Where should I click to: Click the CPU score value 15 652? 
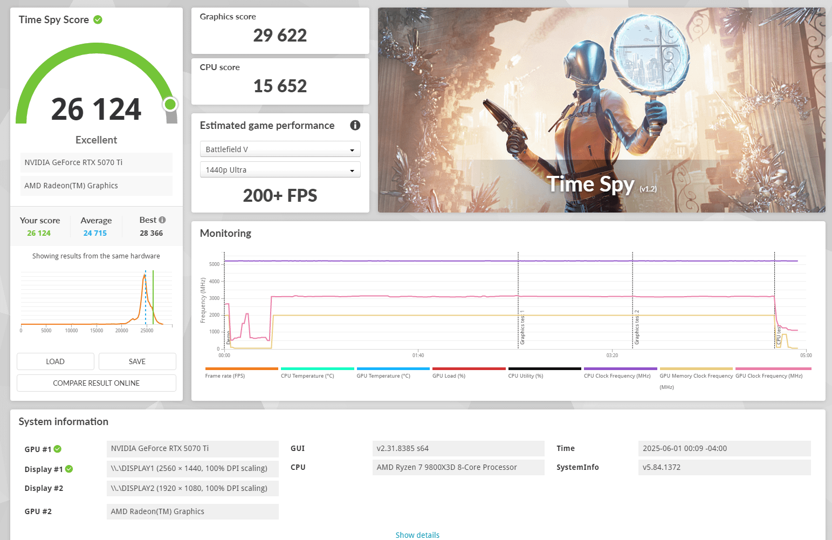[280, 86]
